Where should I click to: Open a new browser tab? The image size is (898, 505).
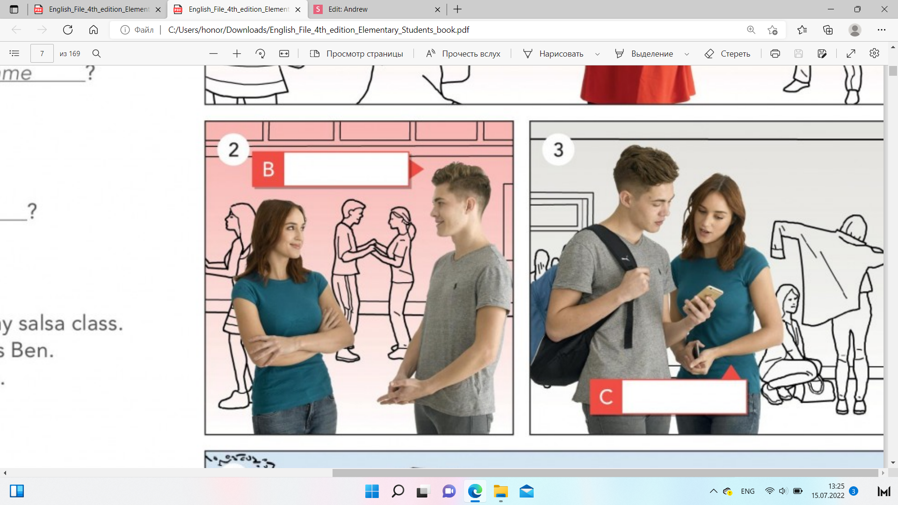[x=457, y=9]
